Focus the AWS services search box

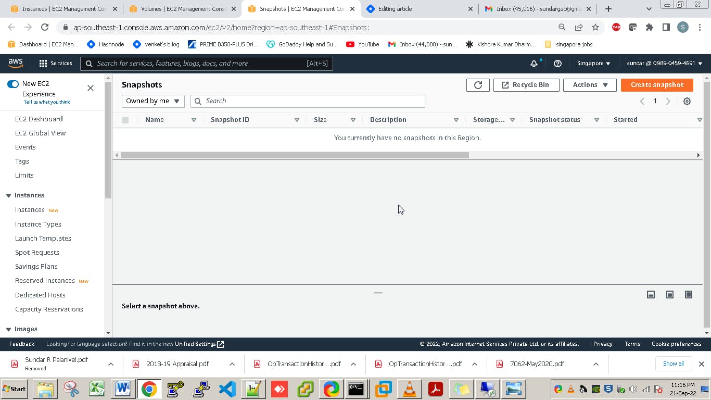207,64
